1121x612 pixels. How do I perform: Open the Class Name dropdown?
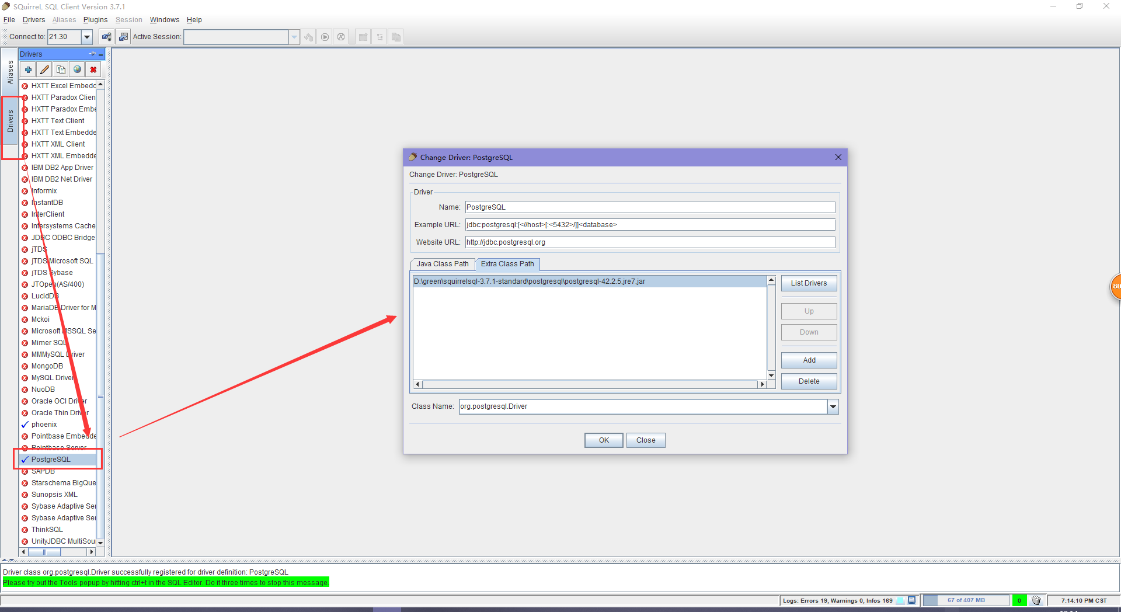[x=833, y=406]
